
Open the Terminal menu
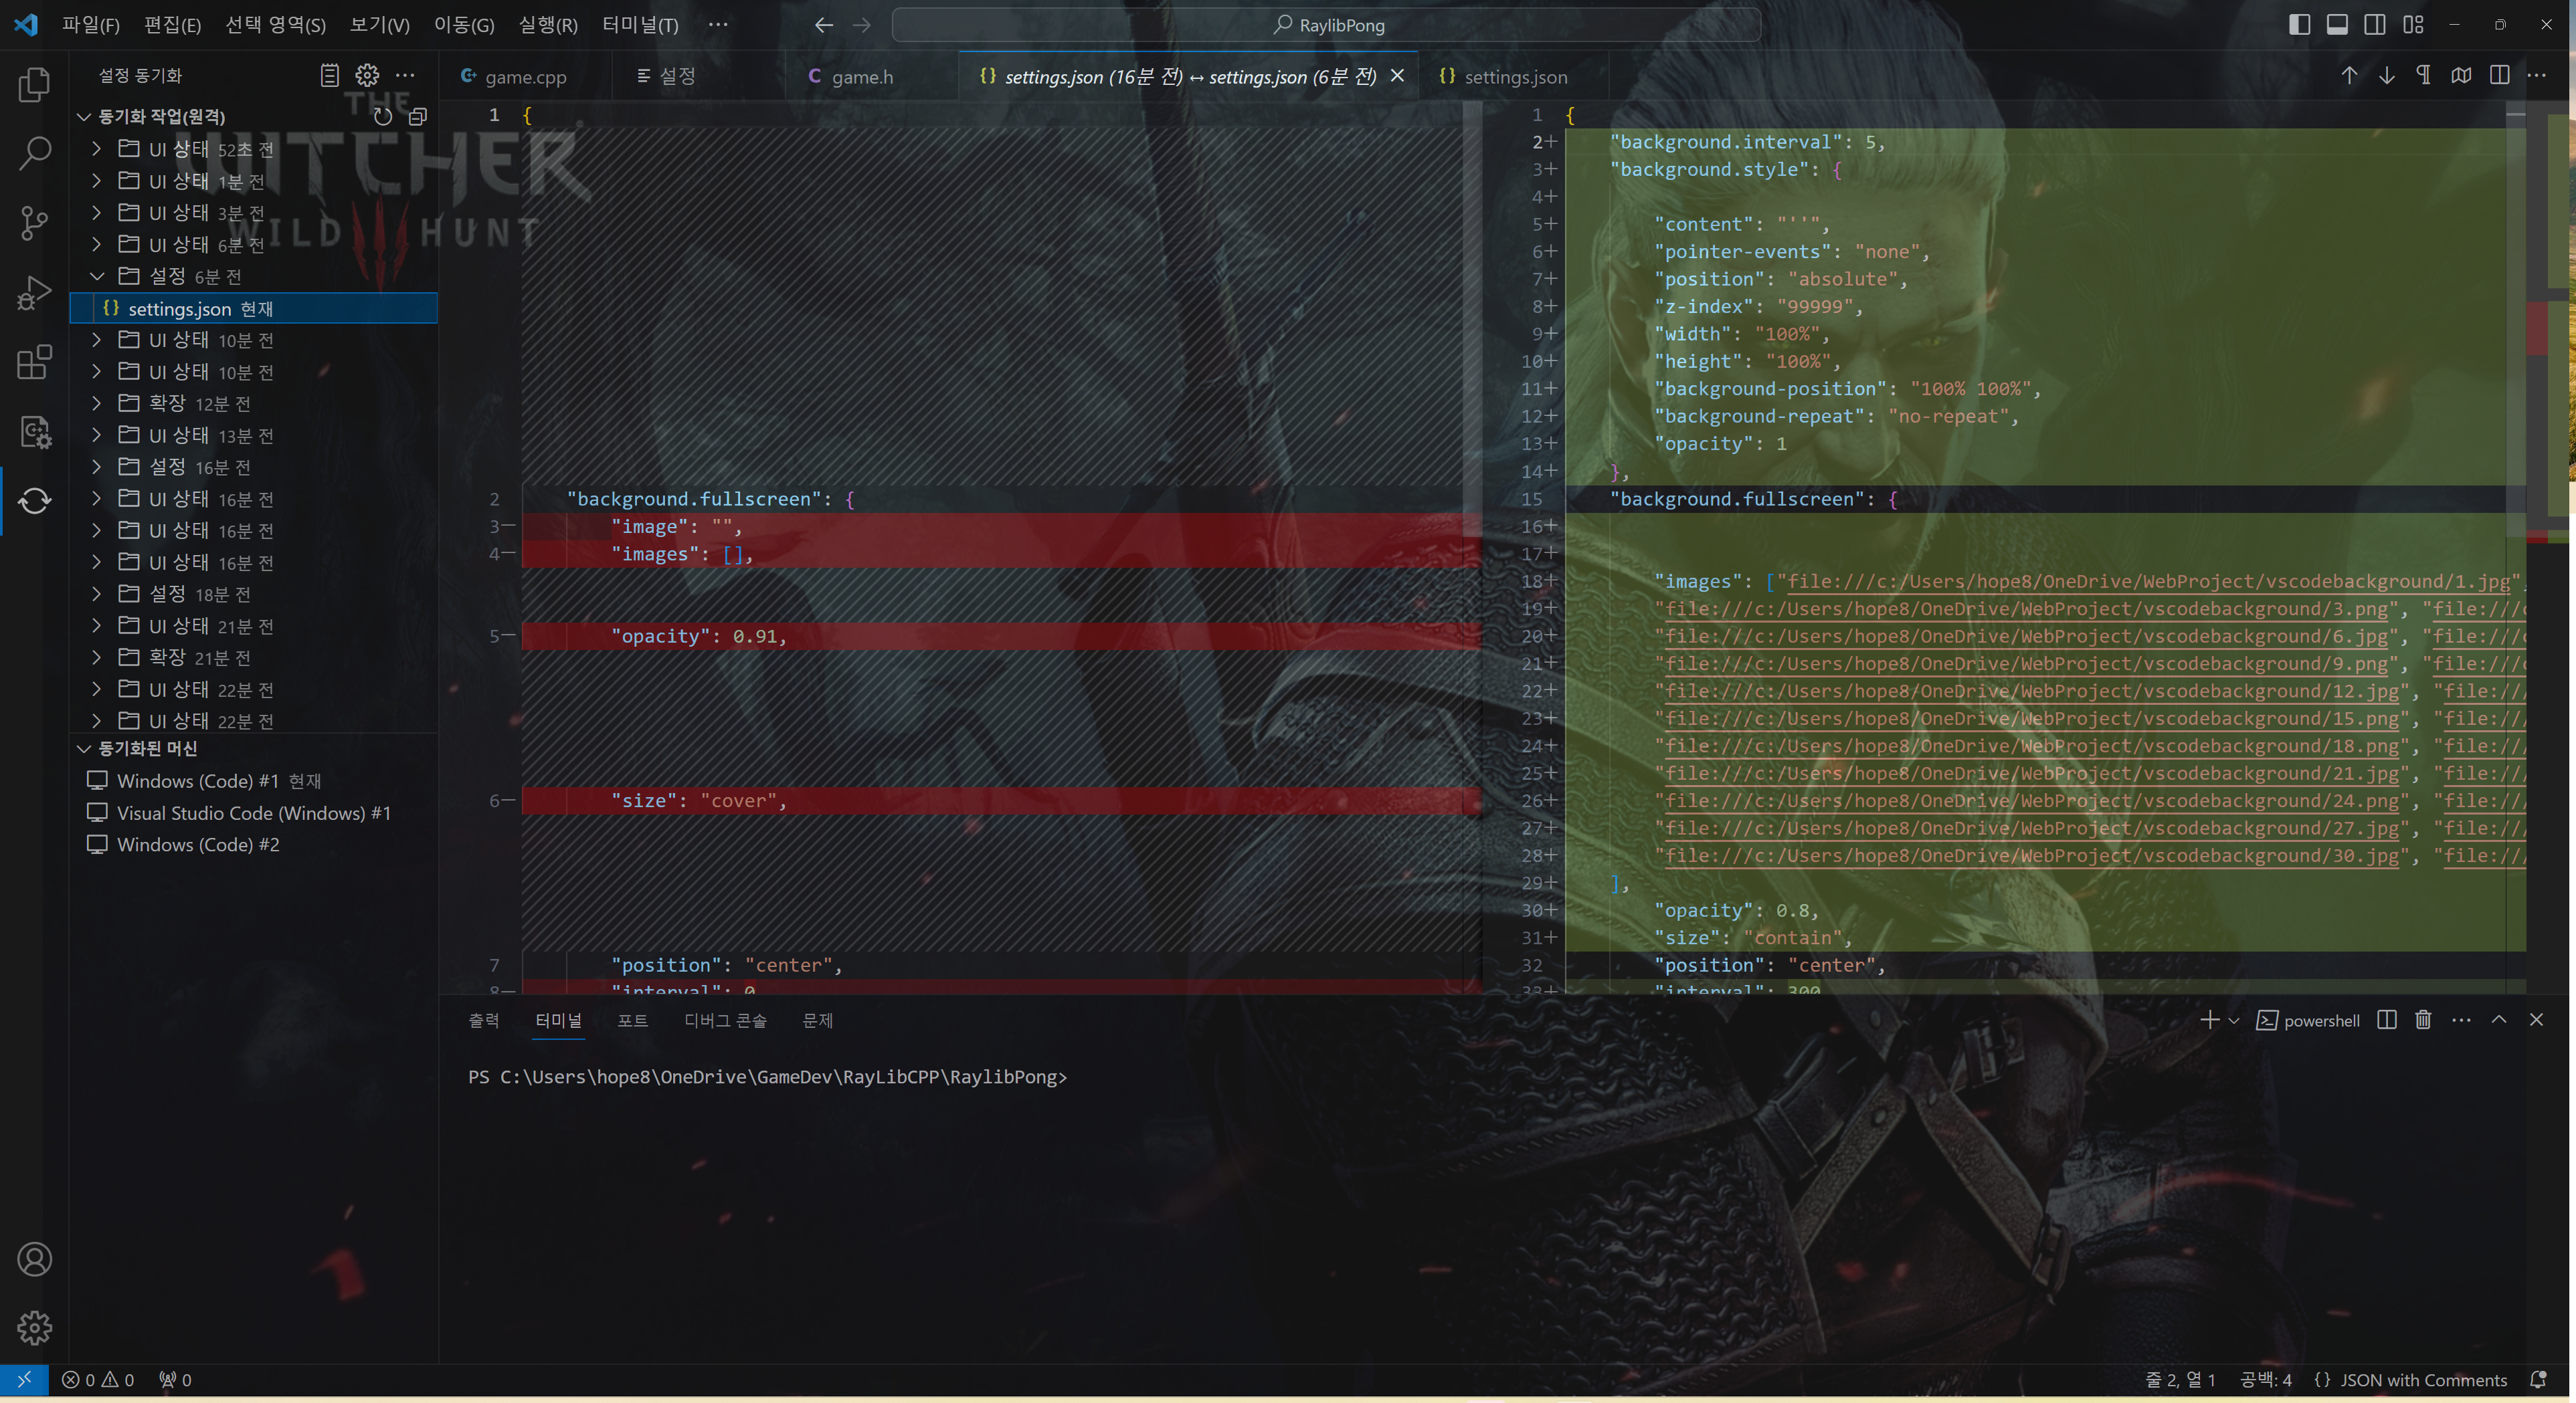click(640, 25)
